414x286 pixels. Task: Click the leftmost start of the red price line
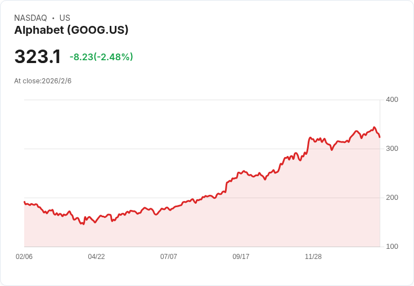point(24,202)
